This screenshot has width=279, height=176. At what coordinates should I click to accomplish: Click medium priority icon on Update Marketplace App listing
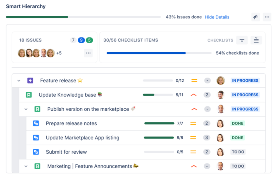tap(193, 137)
